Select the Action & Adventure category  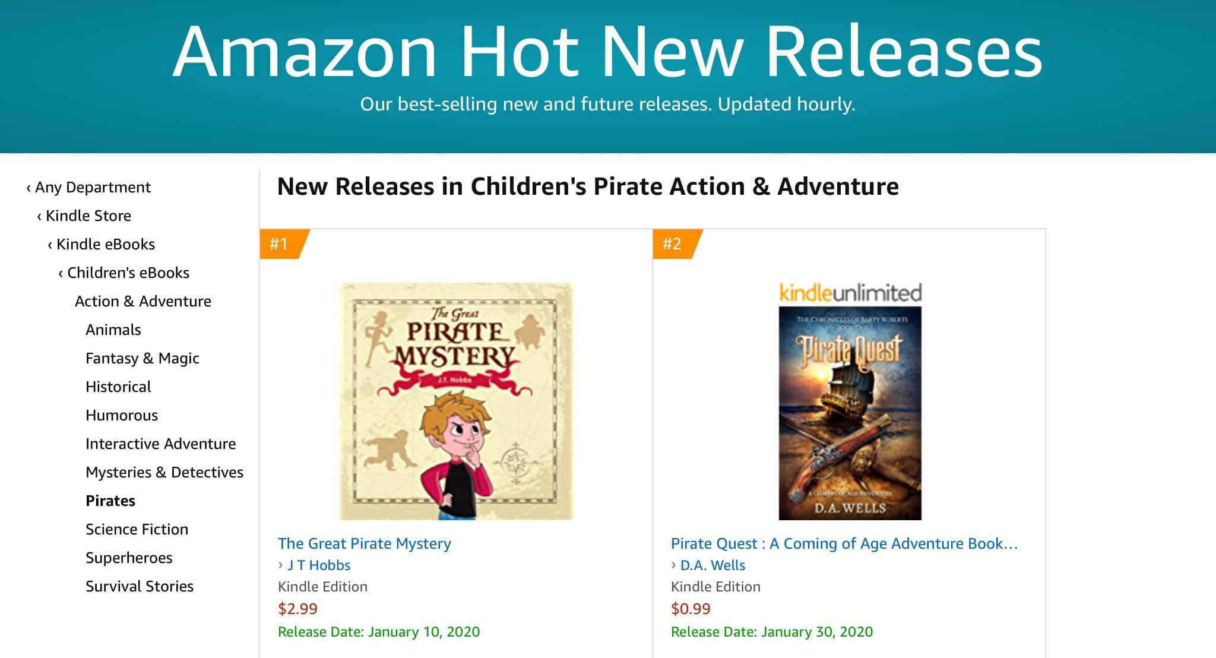(142, 301)
